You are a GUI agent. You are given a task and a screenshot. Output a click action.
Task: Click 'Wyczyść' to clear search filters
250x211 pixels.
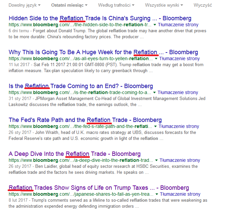(203, 5)
